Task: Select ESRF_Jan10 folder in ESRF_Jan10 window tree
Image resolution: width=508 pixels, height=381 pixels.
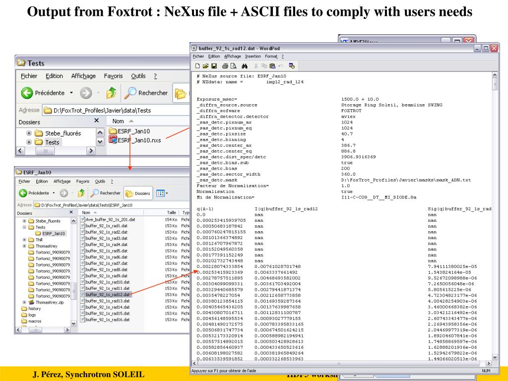Action: (x=51, y=234)
